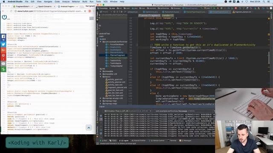This screenshot has width=273, height=153.
Task: Click the search magnifier in Android Studio toolbar
Action: (x=267, y=8)
